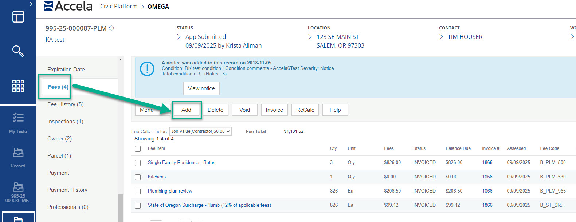Open the launchpad grid icon
This screenshot has width=576, height=222.
click(18, 86)
